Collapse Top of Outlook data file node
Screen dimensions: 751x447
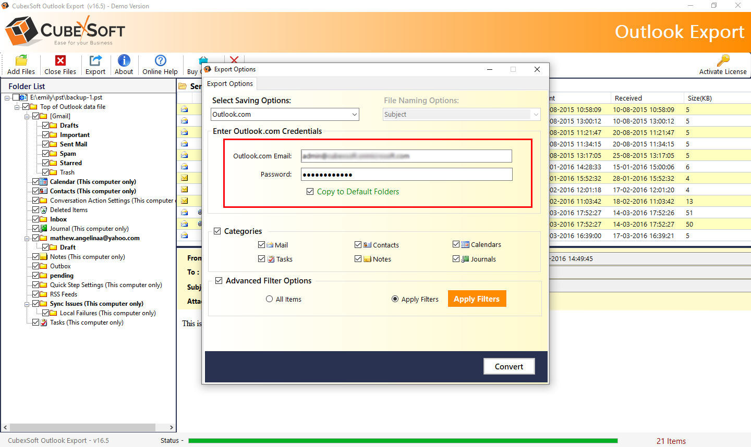tap(17, 107)
